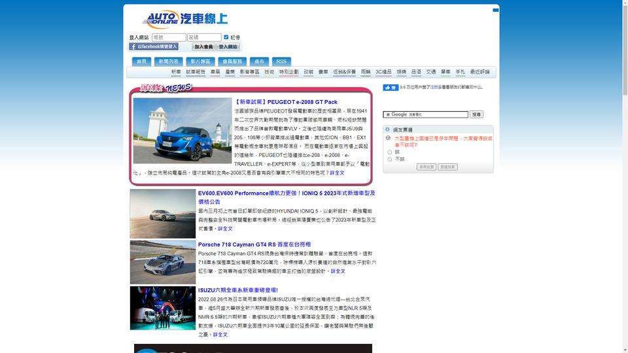Click the Google custom search field
The width and height of the screenshot is (628, 353).
425,114
